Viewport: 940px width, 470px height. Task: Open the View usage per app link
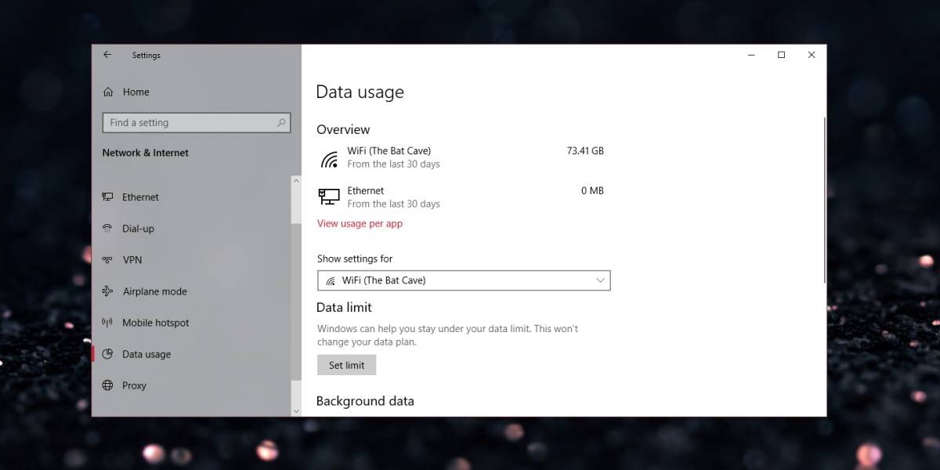[x=360, y=223]
